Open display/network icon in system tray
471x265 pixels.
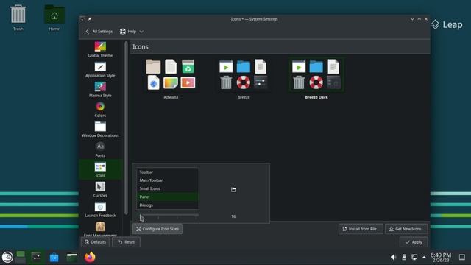click(x=414, y=257)
